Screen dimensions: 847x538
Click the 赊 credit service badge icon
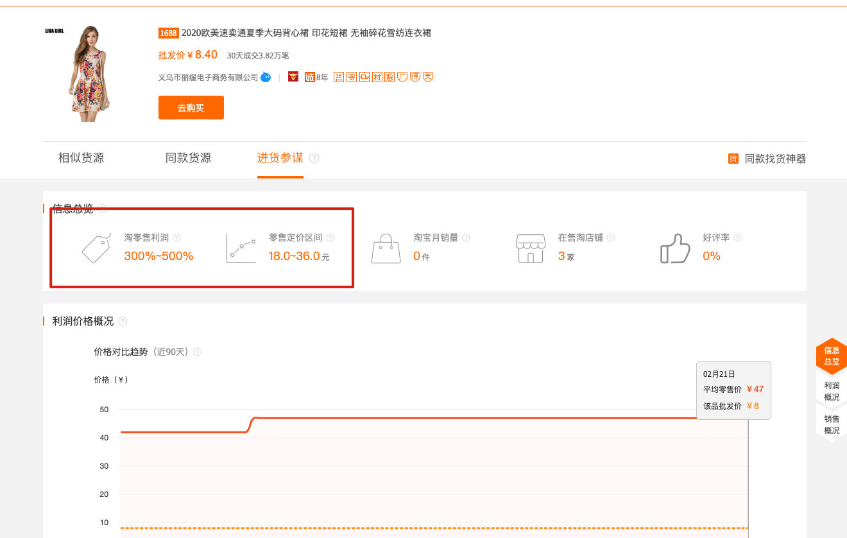coord(389,76)
